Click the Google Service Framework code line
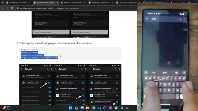Viewport: 198px width, 111px height. [x=32, y=55]
